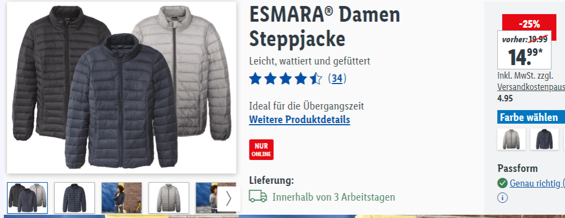This screenshot has height=218, width=565.
Task: Click the main product image of jackets
Action: pyautogui.click(x=122, y=87)
